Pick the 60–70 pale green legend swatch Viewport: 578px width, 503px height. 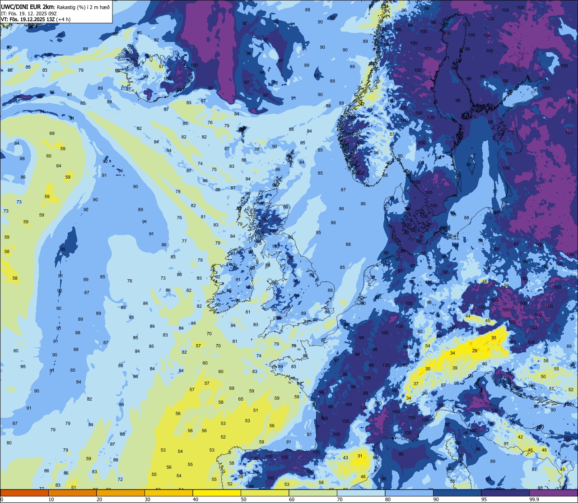(x=313, y=493)
